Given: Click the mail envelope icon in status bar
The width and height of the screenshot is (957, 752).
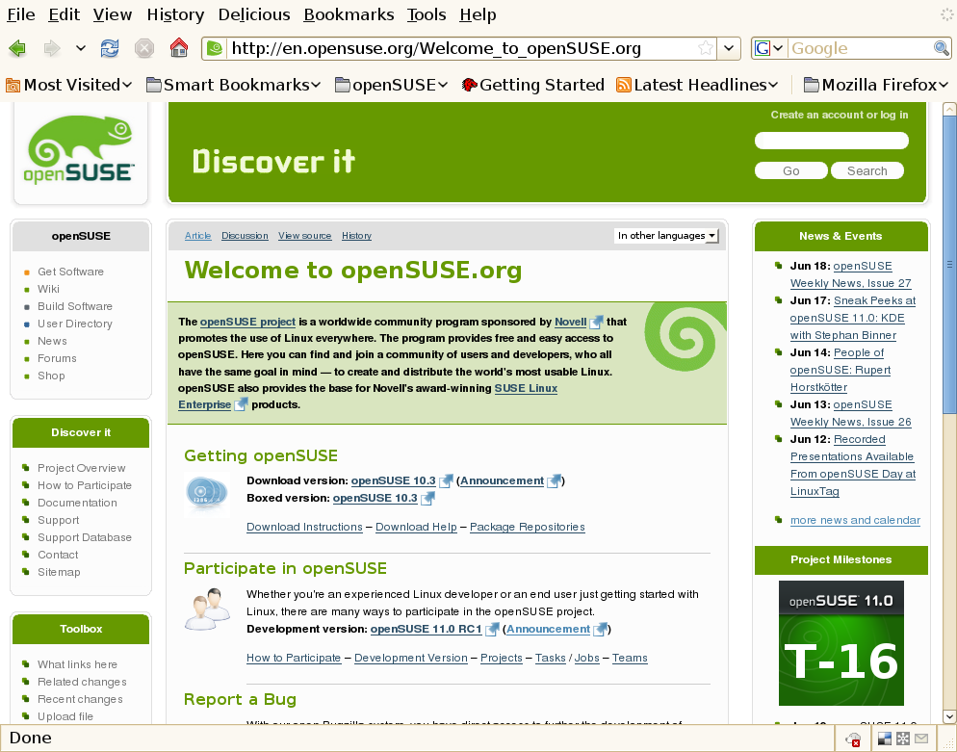Looking at the screenshot, I should click(921, 739).
